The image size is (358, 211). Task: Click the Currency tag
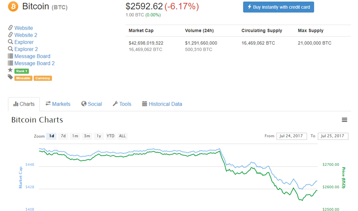coord(43,78)
